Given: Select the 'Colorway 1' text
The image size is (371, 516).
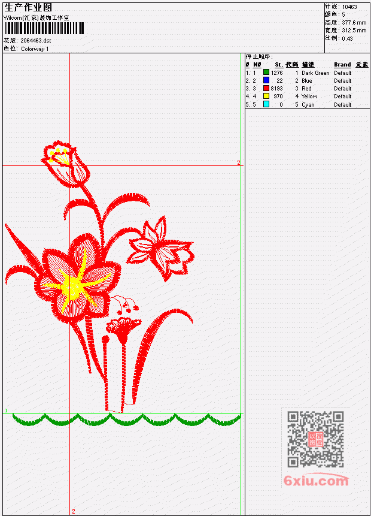Looking at the screenshot, I should coord(35,49).
